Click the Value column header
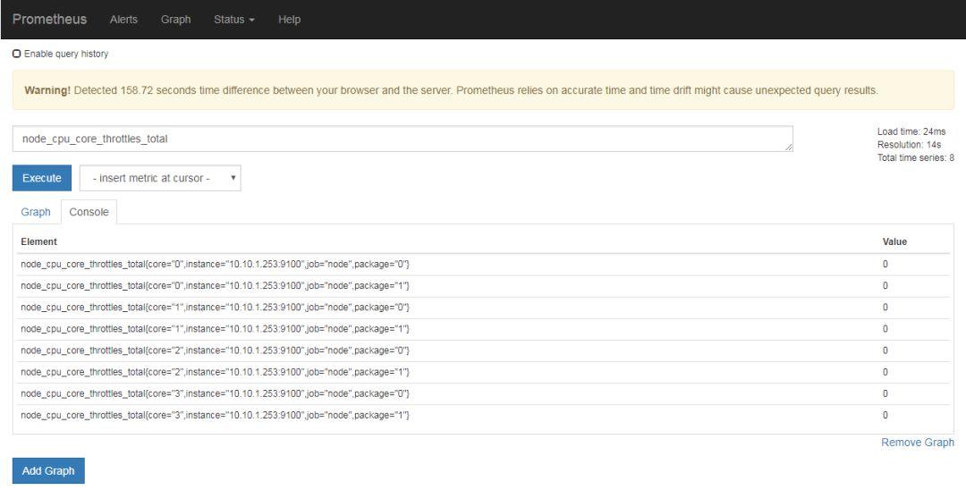This screenshot has width=966, height=490. tap(894, 241)
